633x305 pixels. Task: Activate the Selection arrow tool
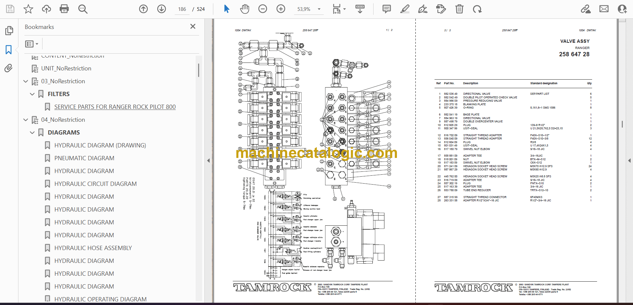pos(226,9)
